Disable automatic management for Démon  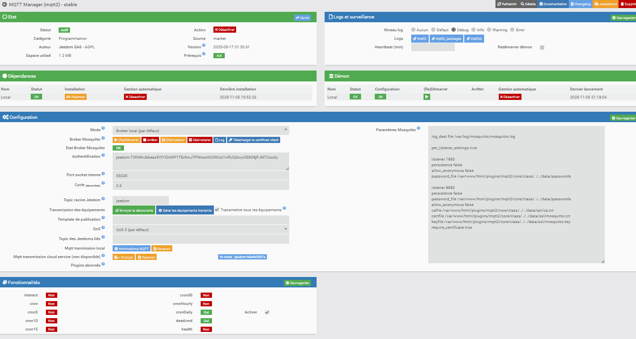click(510, 97)
